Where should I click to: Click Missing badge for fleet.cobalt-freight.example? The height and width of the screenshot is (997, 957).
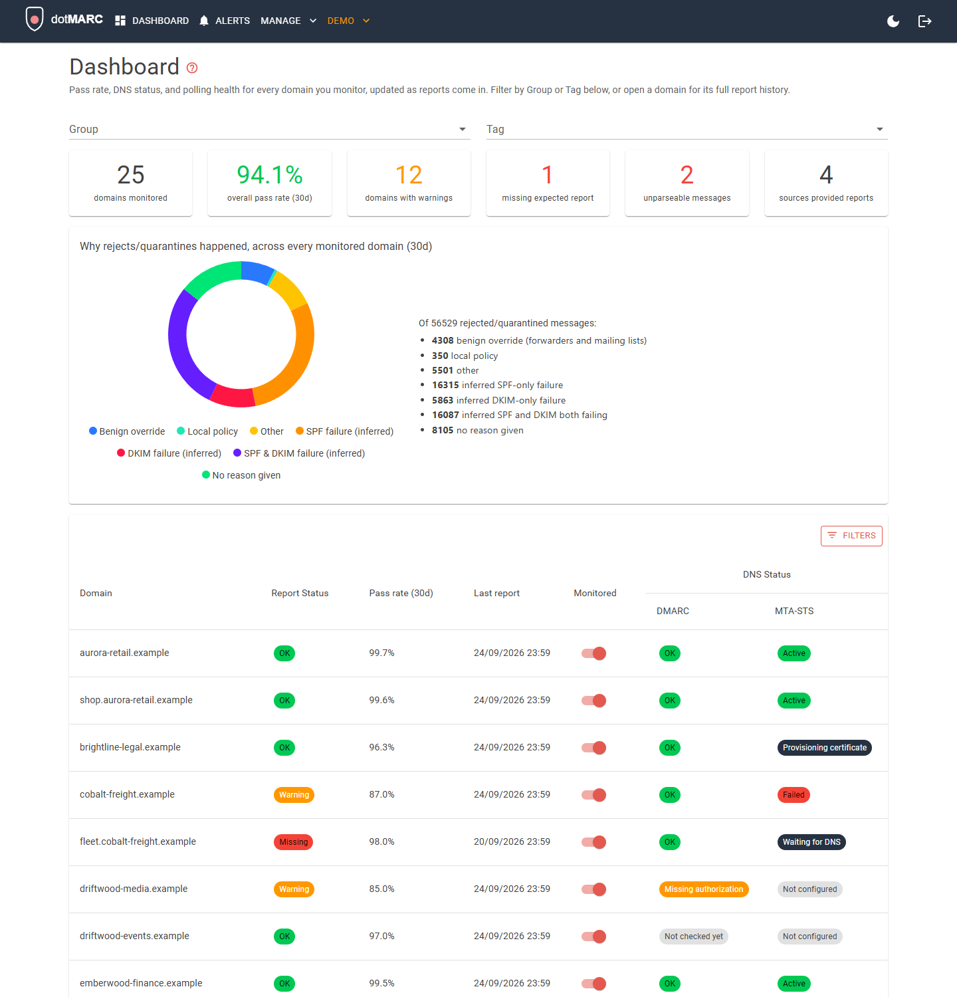[x=293, y=842]
